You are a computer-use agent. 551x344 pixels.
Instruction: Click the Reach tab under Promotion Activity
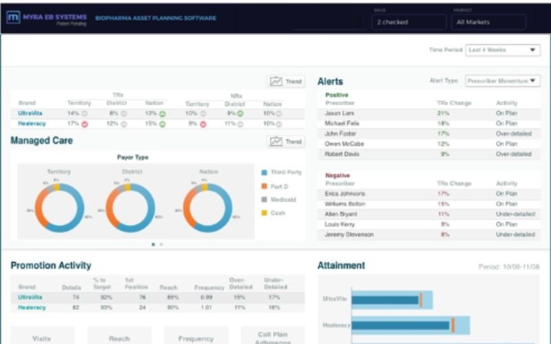[x=119, y=336]
